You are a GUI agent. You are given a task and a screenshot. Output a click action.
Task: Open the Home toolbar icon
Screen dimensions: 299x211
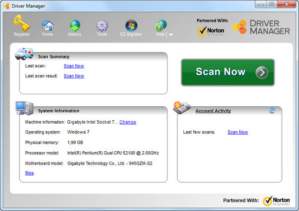pyautogui.click(x=47, y=25)
